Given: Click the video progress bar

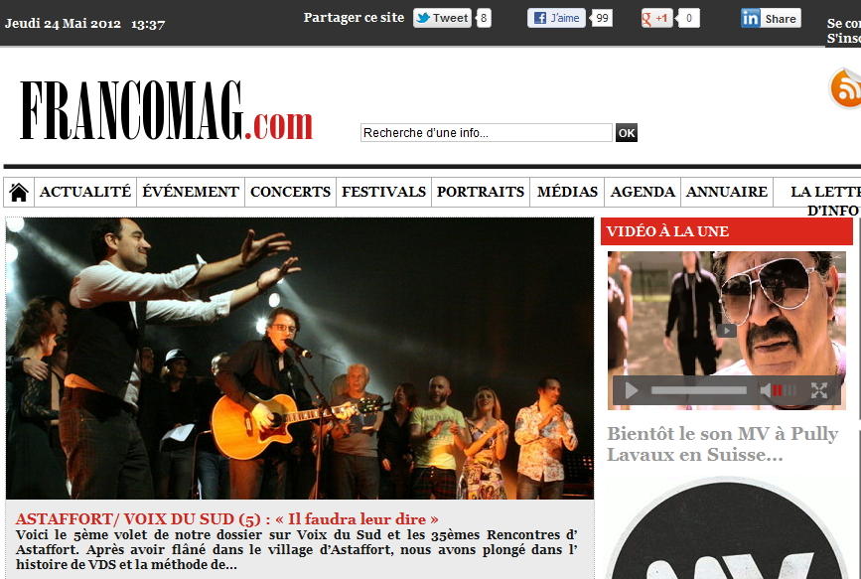Looking at the screenshot, I should point(698,390).
